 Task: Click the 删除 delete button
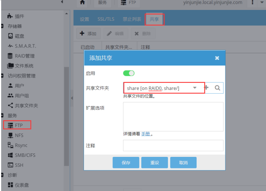[x=143, y=33]
